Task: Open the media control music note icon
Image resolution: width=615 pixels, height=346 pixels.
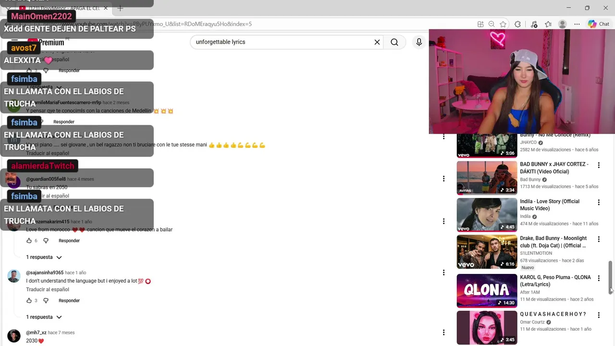Action: 534,24
